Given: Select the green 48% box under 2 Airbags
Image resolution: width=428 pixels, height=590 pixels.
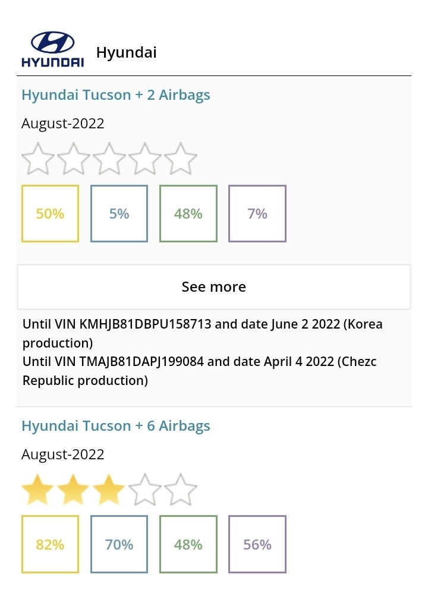Looking at the screenshot, I should tap(188, 213).
